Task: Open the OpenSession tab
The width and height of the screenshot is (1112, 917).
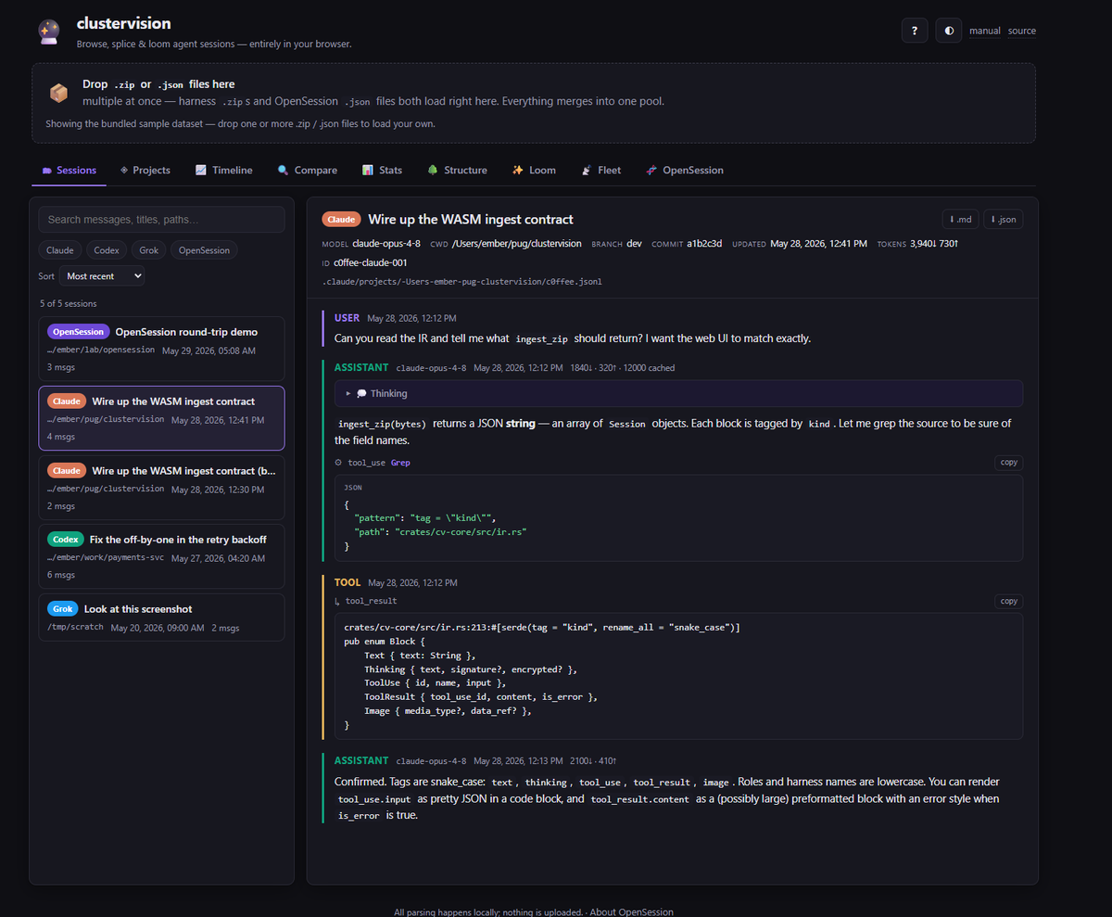Action: coord(685,171)
